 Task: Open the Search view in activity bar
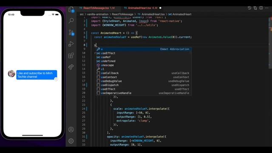click(71, 21)
